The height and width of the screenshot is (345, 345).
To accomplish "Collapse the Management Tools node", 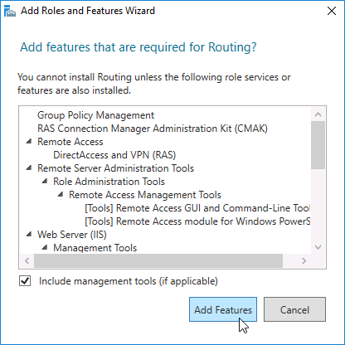I will (45, 248).
